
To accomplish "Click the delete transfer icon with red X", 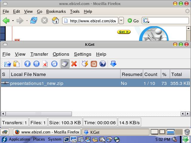I will pyautogui.click(x=45, y=64).
